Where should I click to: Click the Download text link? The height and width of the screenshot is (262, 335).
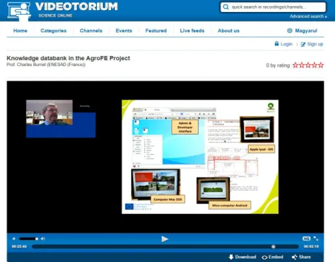coord(245,257)
